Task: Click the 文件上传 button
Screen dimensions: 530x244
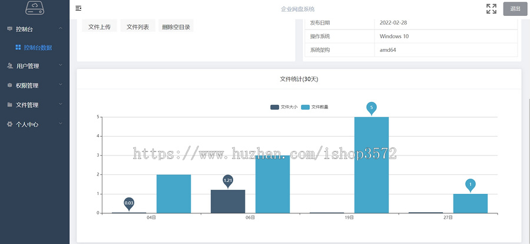Action: [x=100, y=27]
